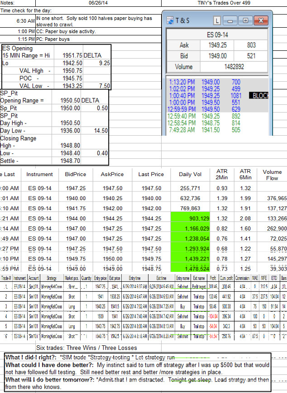Select the red profit value -104.04
Viewport: 287px width, 393px height.
coord(213,317)
